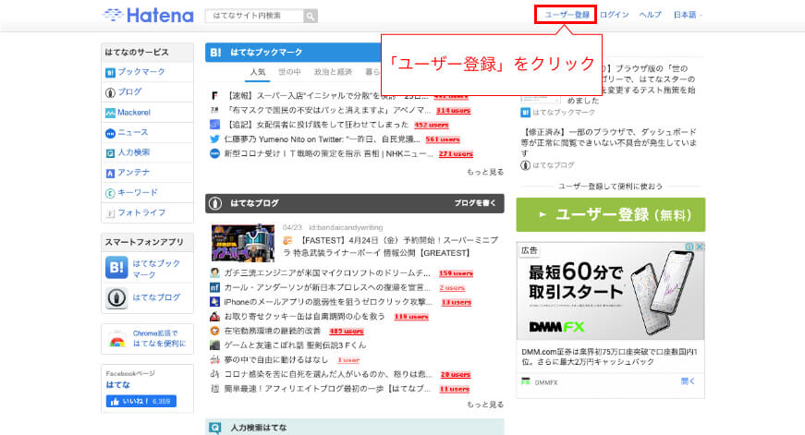The image size is (805, 435).
Task: Open the カール・アンダーソン blog entry
Action: pos(327,287)
